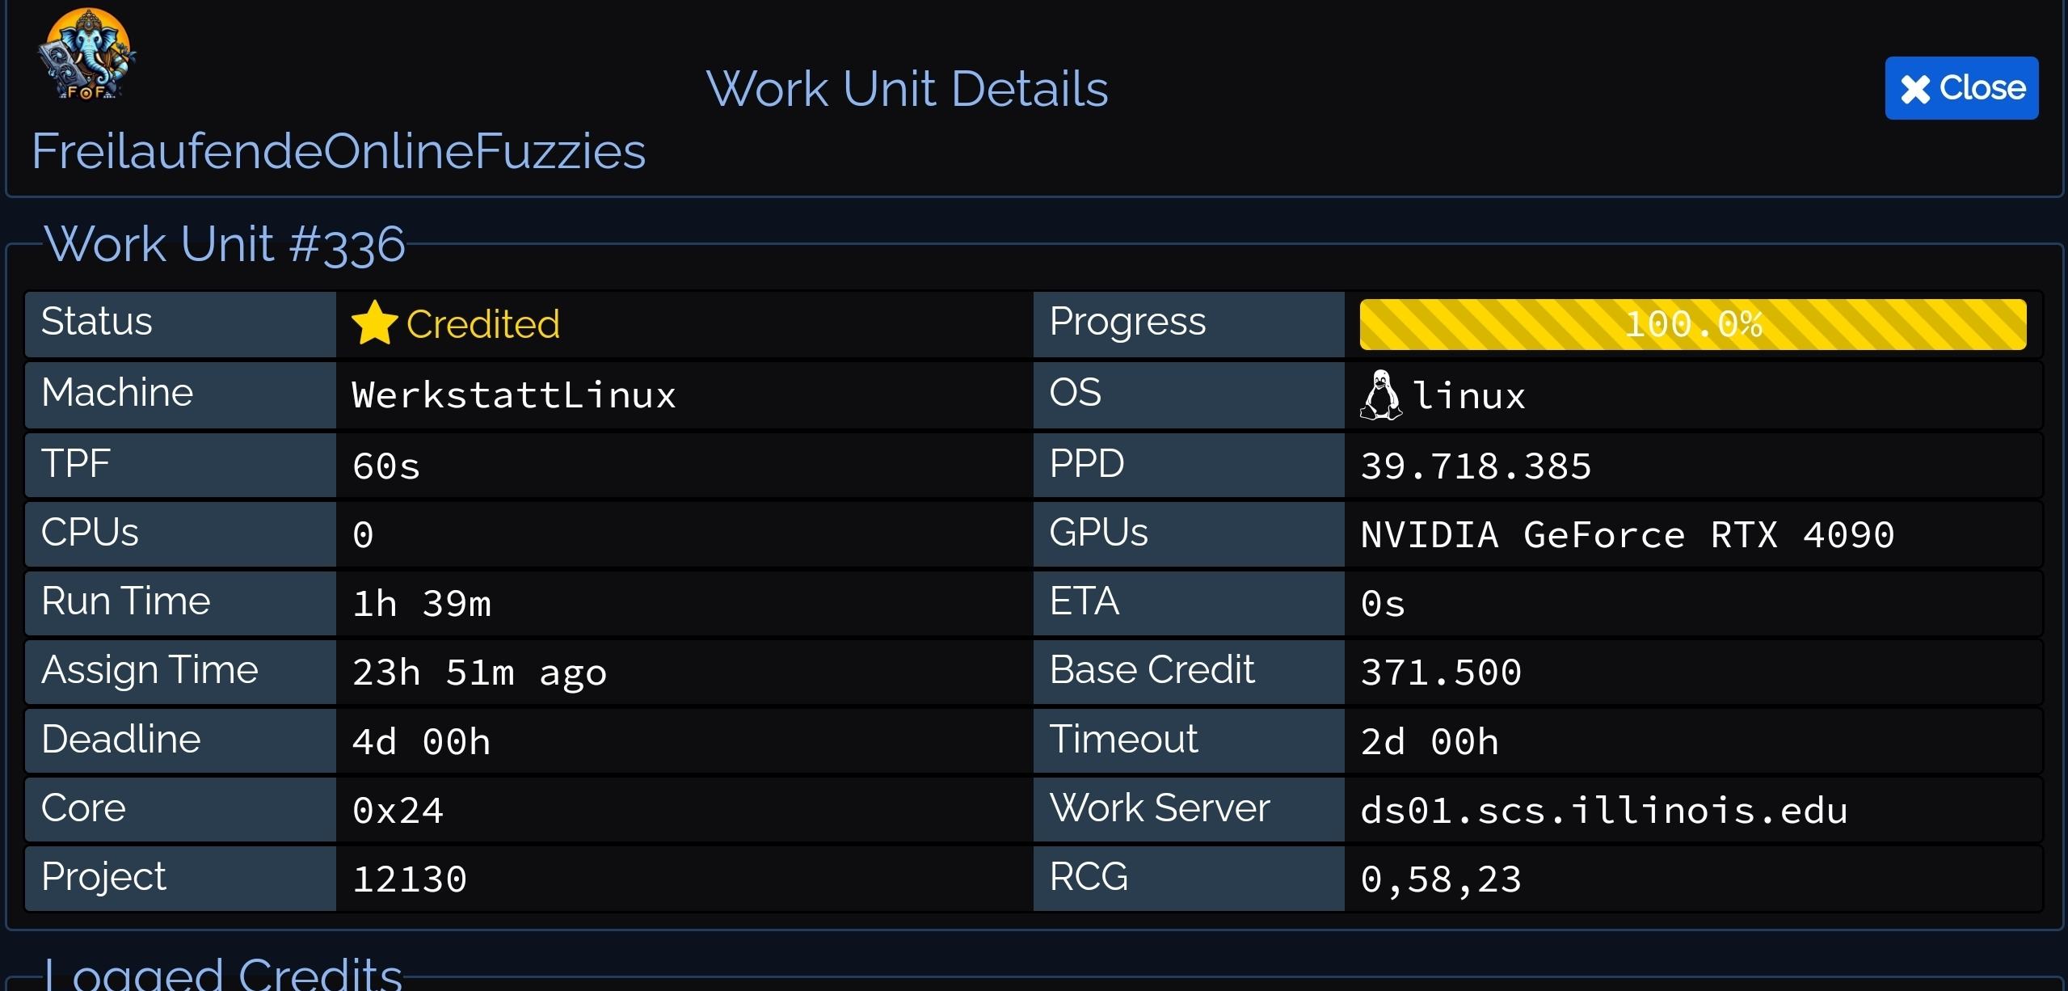Select the Base Credit value 371.500

1441,672
